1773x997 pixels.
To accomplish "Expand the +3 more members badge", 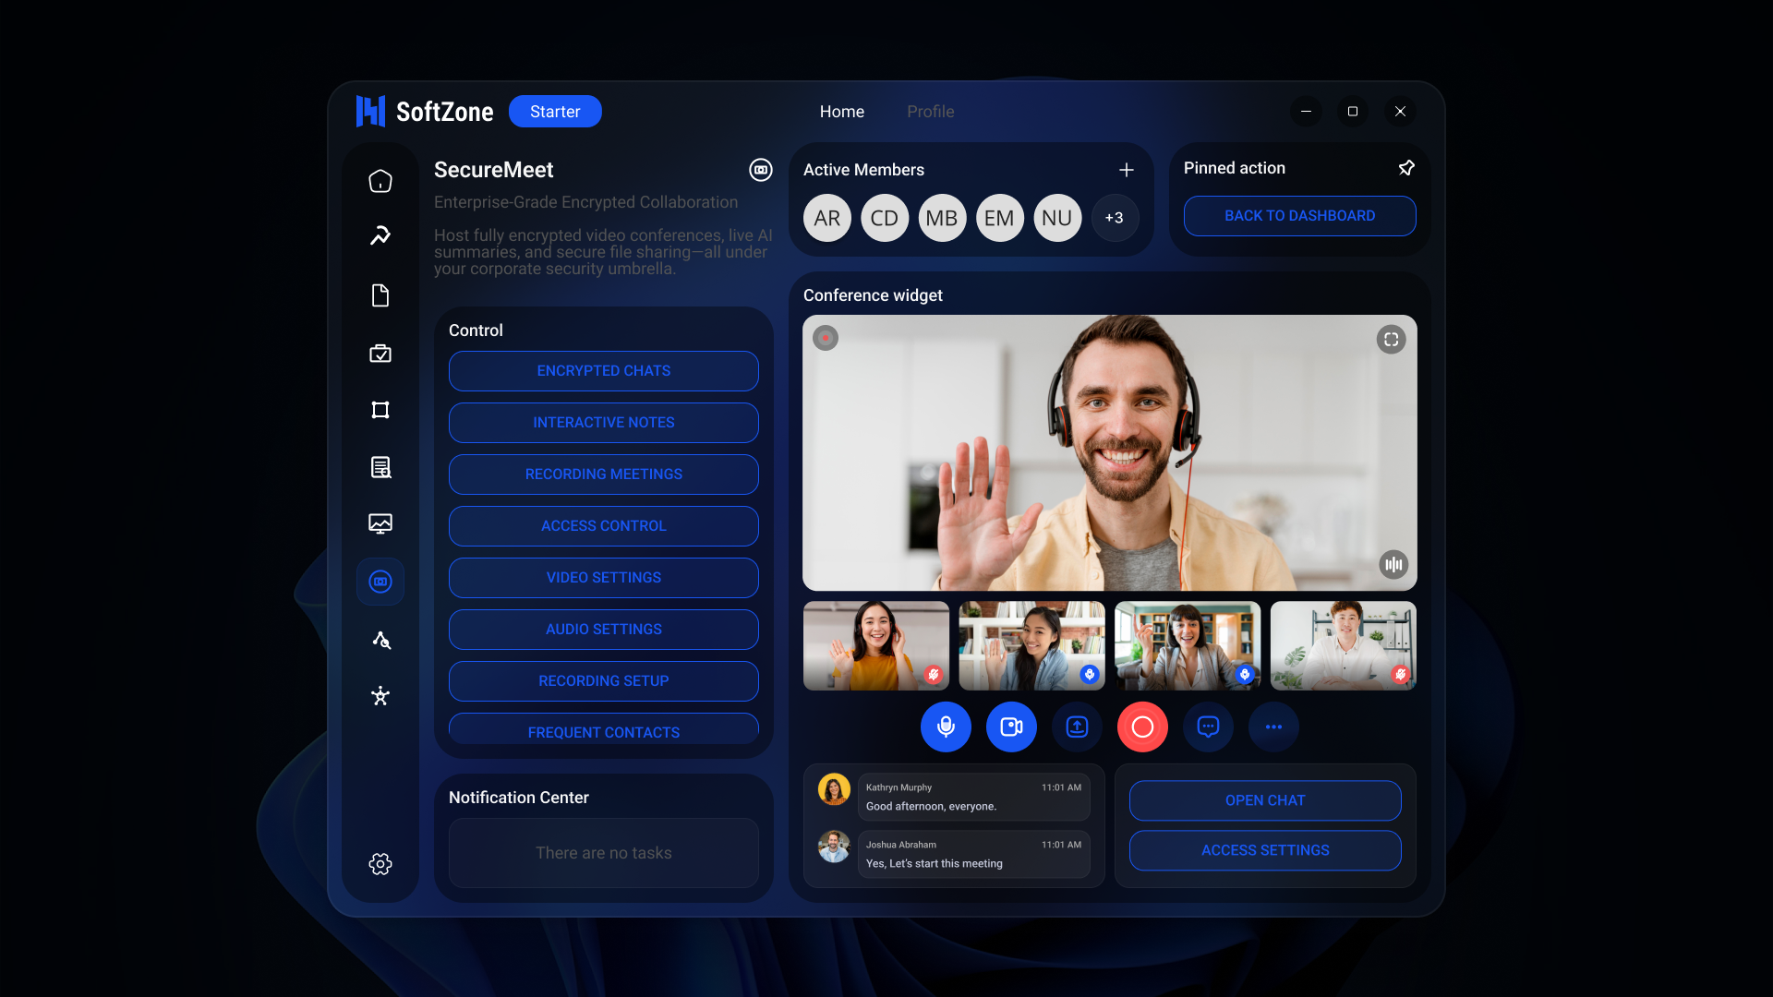I will 1115,218.
